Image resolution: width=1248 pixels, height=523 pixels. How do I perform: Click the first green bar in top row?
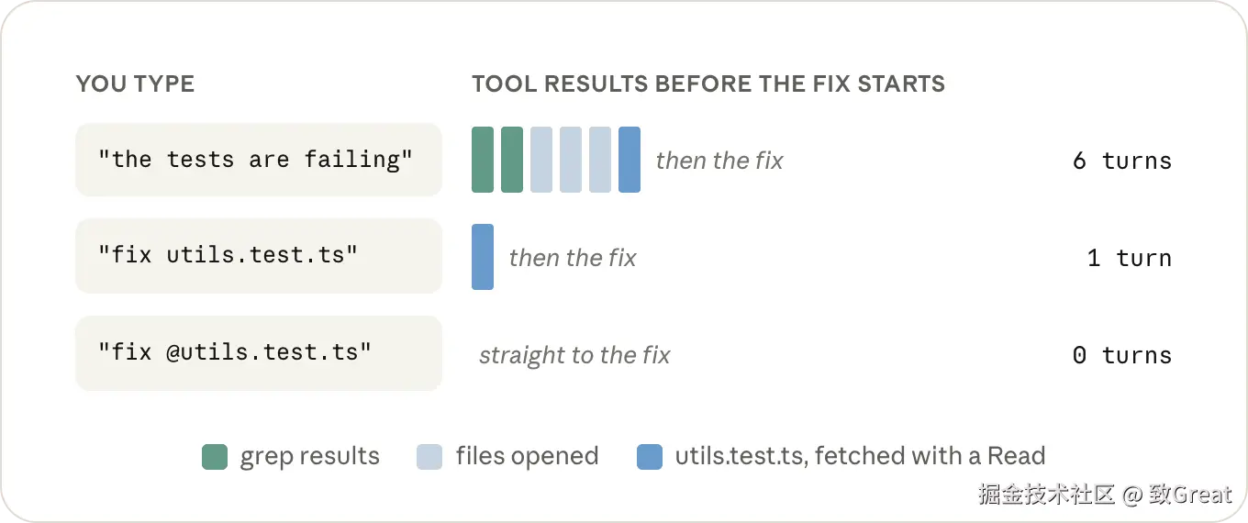[483, 160]
